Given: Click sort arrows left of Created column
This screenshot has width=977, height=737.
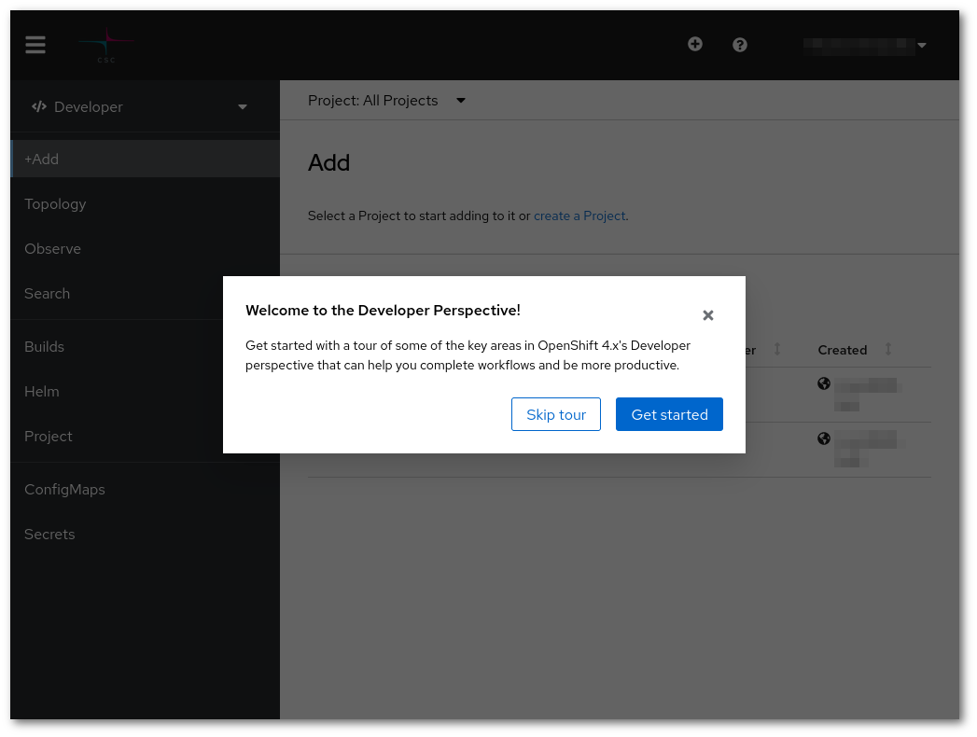Looking at the screenshot, I should click(x=777, y=350).
